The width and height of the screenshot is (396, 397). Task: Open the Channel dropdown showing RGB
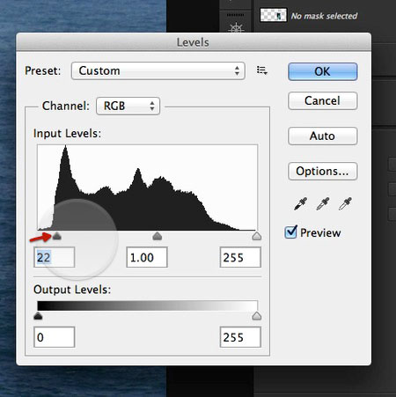(x=128, y=106)
